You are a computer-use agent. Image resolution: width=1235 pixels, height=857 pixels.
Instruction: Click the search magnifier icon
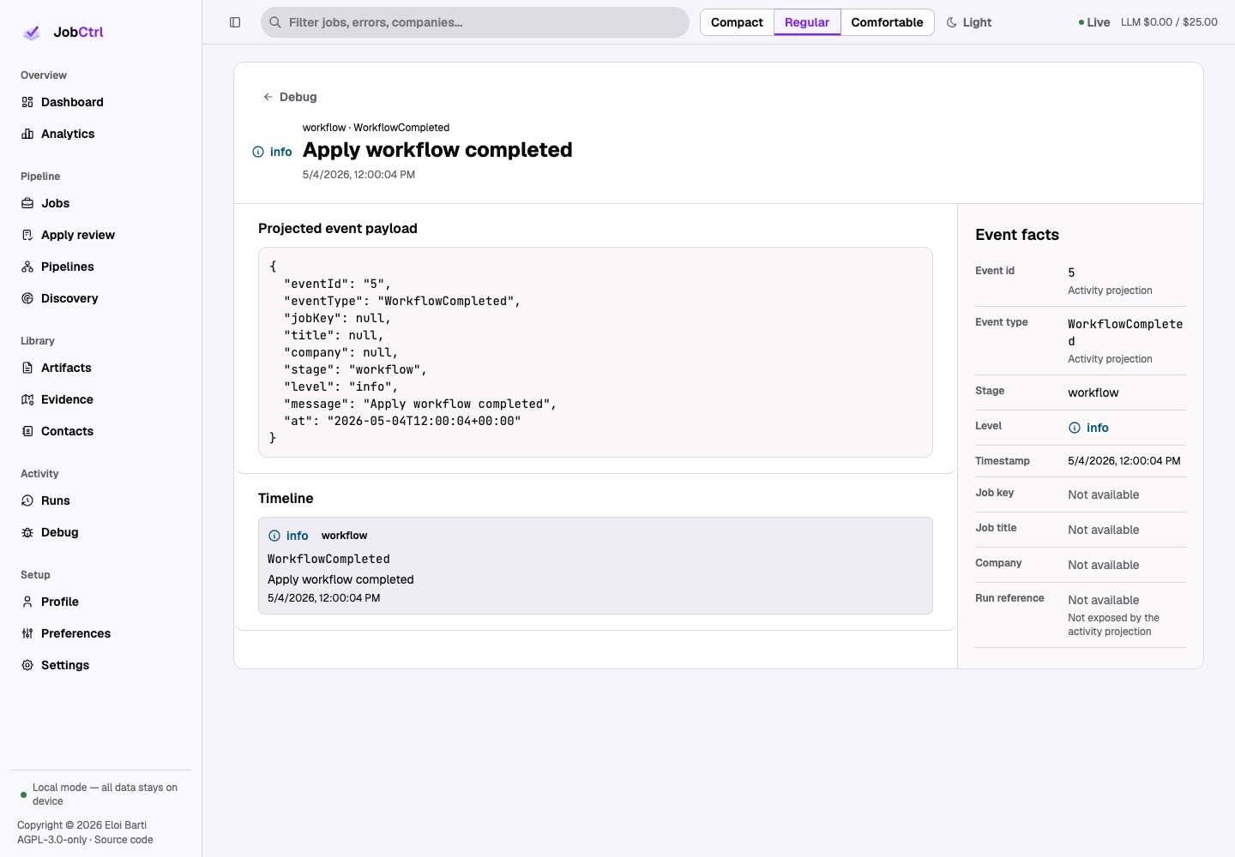tap(275, 22)
